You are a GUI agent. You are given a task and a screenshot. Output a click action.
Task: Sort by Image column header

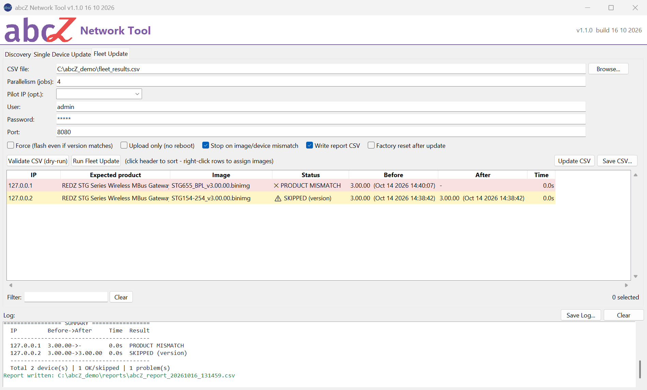pos(221,175)
